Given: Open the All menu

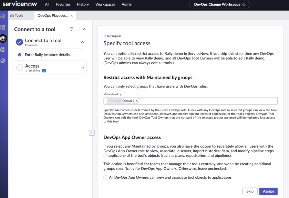Looking at the screenshot, I should (47, 5).
